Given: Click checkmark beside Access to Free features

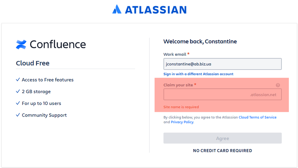Looking at the screenshot, I should coord(18,80).
